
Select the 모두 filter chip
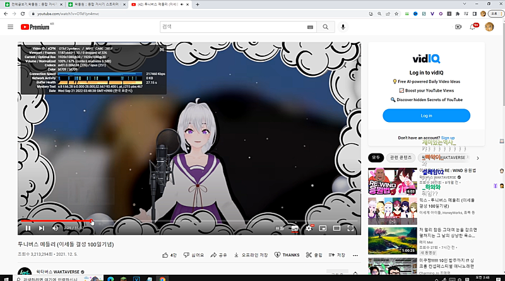click(376, 158)
